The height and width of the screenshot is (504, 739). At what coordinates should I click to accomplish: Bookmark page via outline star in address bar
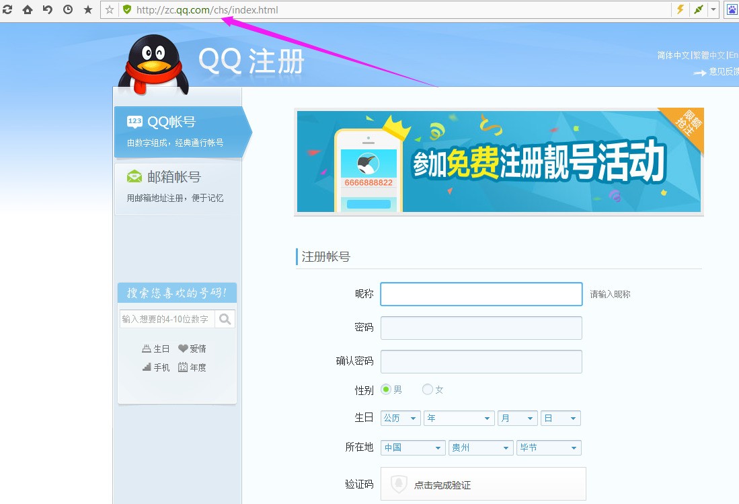(x=110, y=9)
